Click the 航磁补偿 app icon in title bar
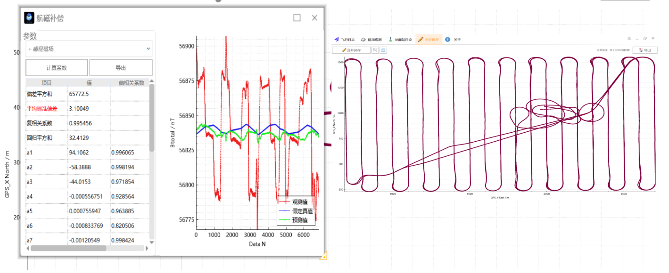 [30, 18]
